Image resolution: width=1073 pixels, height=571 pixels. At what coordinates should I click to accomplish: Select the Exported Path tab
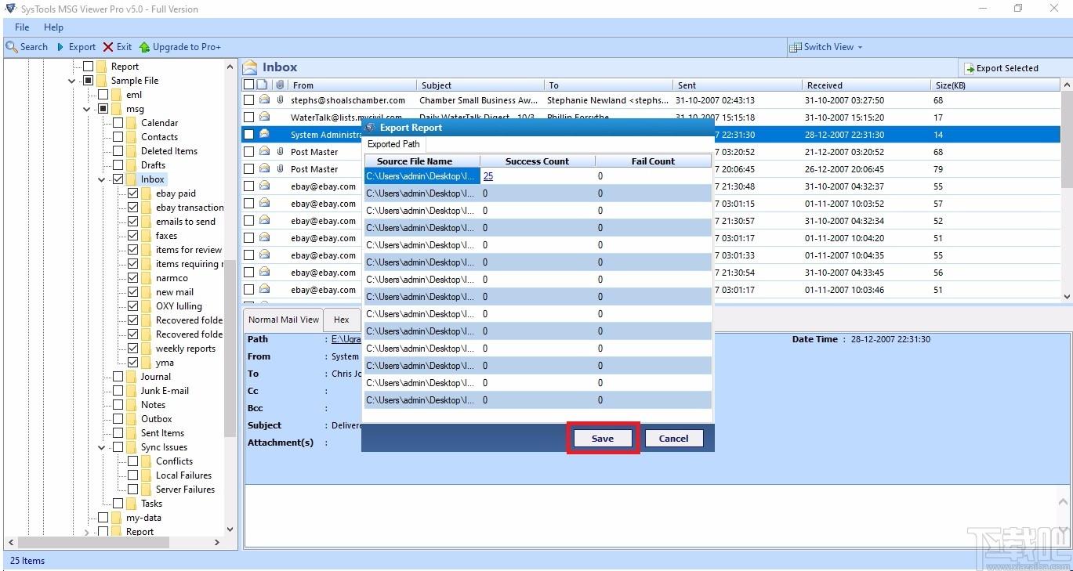[x=393, y=144]
